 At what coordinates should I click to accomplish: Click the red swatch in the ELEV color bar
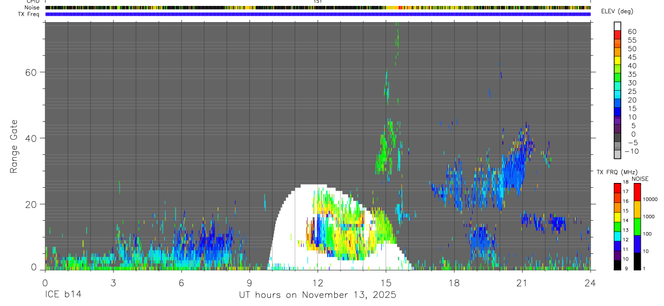coord(618,34)
